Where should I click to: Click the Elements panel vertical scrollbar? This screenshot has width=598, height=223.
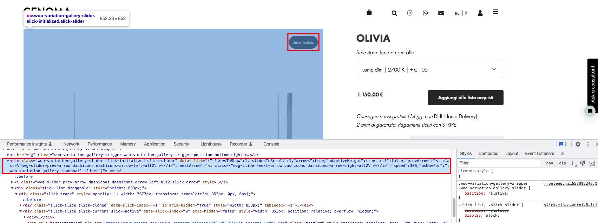pos(454,207)
